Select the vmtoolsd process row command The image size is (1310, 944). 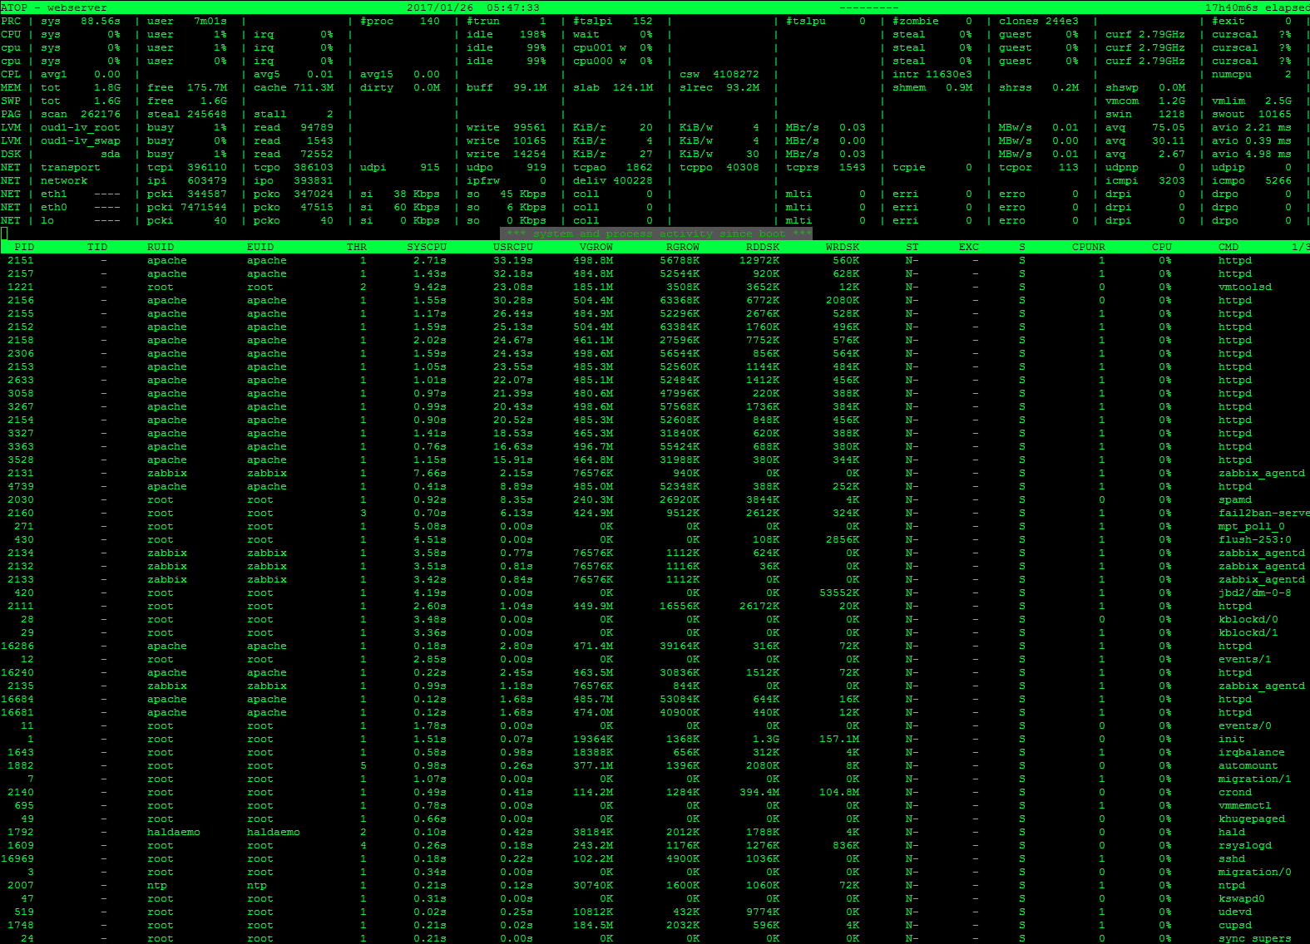(x=1244, y=287)
